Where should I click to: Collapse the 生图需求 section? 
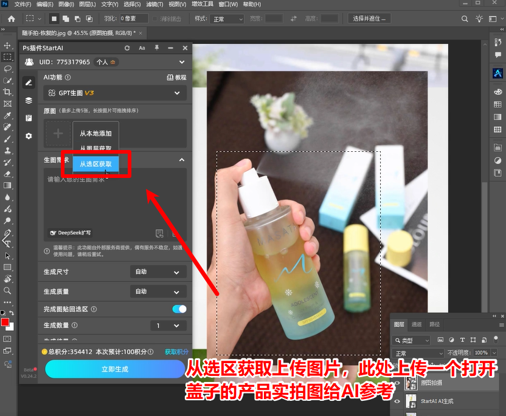(182, 160)
